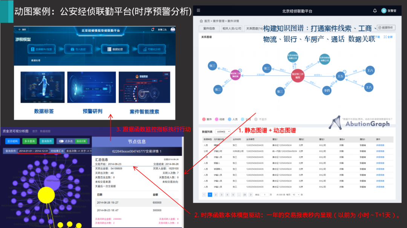Open the 全部类型 dropdown in 数据列表
The image size is (407, 228).
click(x=223, y=131)
